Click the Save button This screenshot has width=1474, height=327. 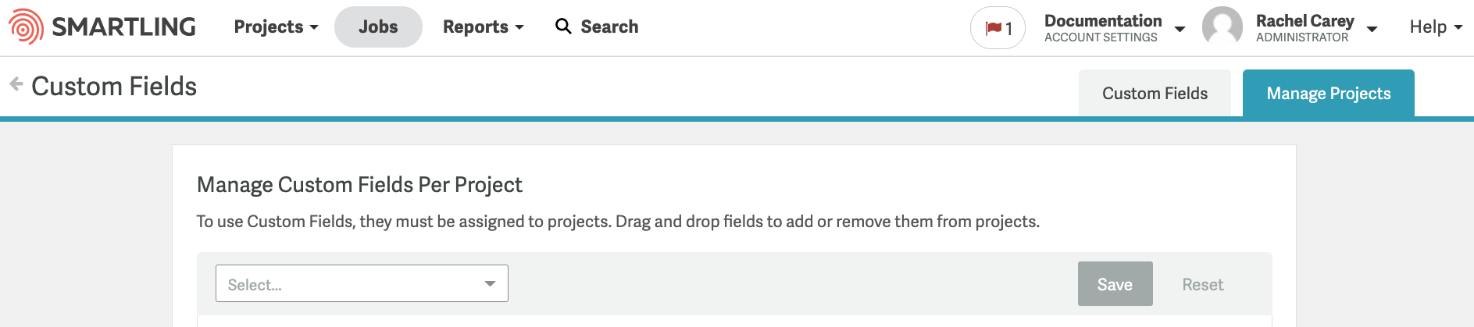click(x=1115, y=284)
